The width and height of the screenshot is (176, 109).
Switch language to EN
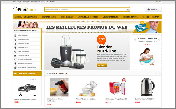[x=157, y=2]
